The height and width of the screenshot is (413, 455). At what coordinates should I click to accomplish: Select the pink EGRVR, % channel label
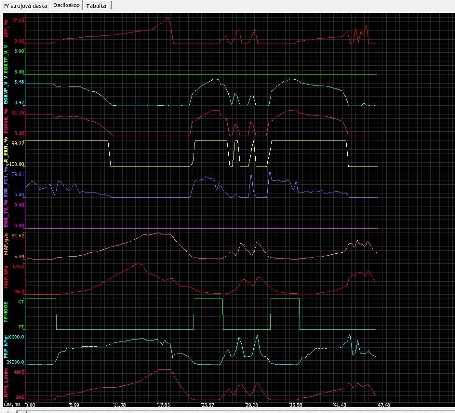pos(5,123)
